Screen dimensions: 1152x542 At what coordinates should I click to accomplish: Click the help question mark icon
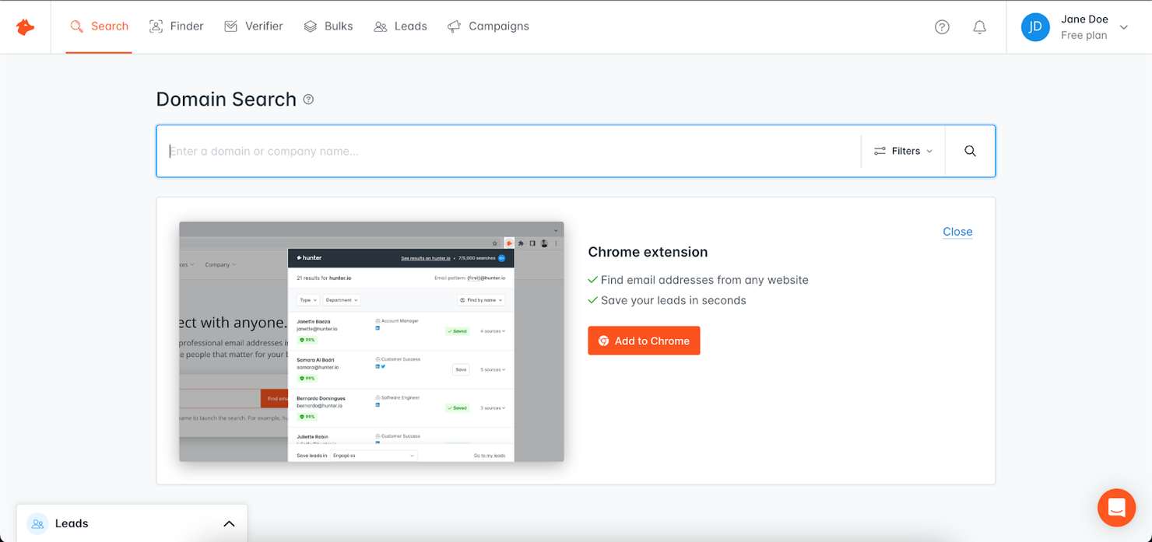tap(942, 26)
